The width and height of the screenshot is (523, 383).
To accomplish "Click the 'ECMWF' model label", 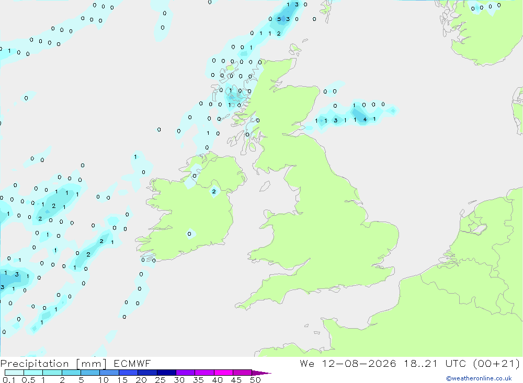I will tap(132, 363).
